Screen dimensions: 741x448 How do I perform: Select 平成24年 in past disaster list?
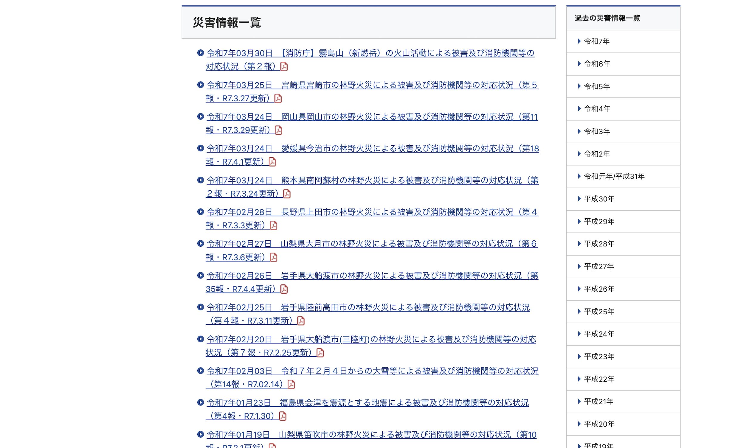(623, 334)
